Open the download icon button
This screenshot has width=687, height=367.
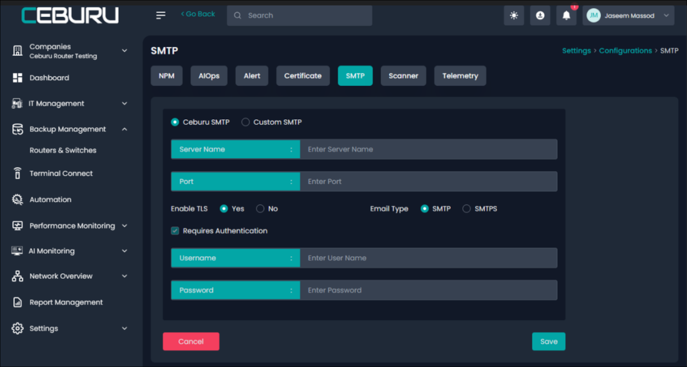coord(540,15)
